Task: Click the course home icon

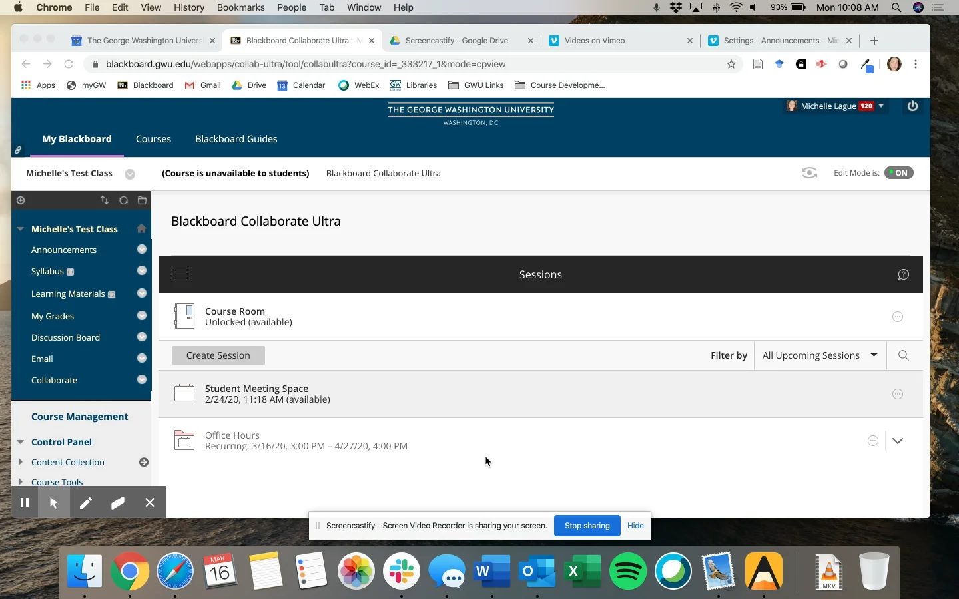Action: click(x=141, y=228)
